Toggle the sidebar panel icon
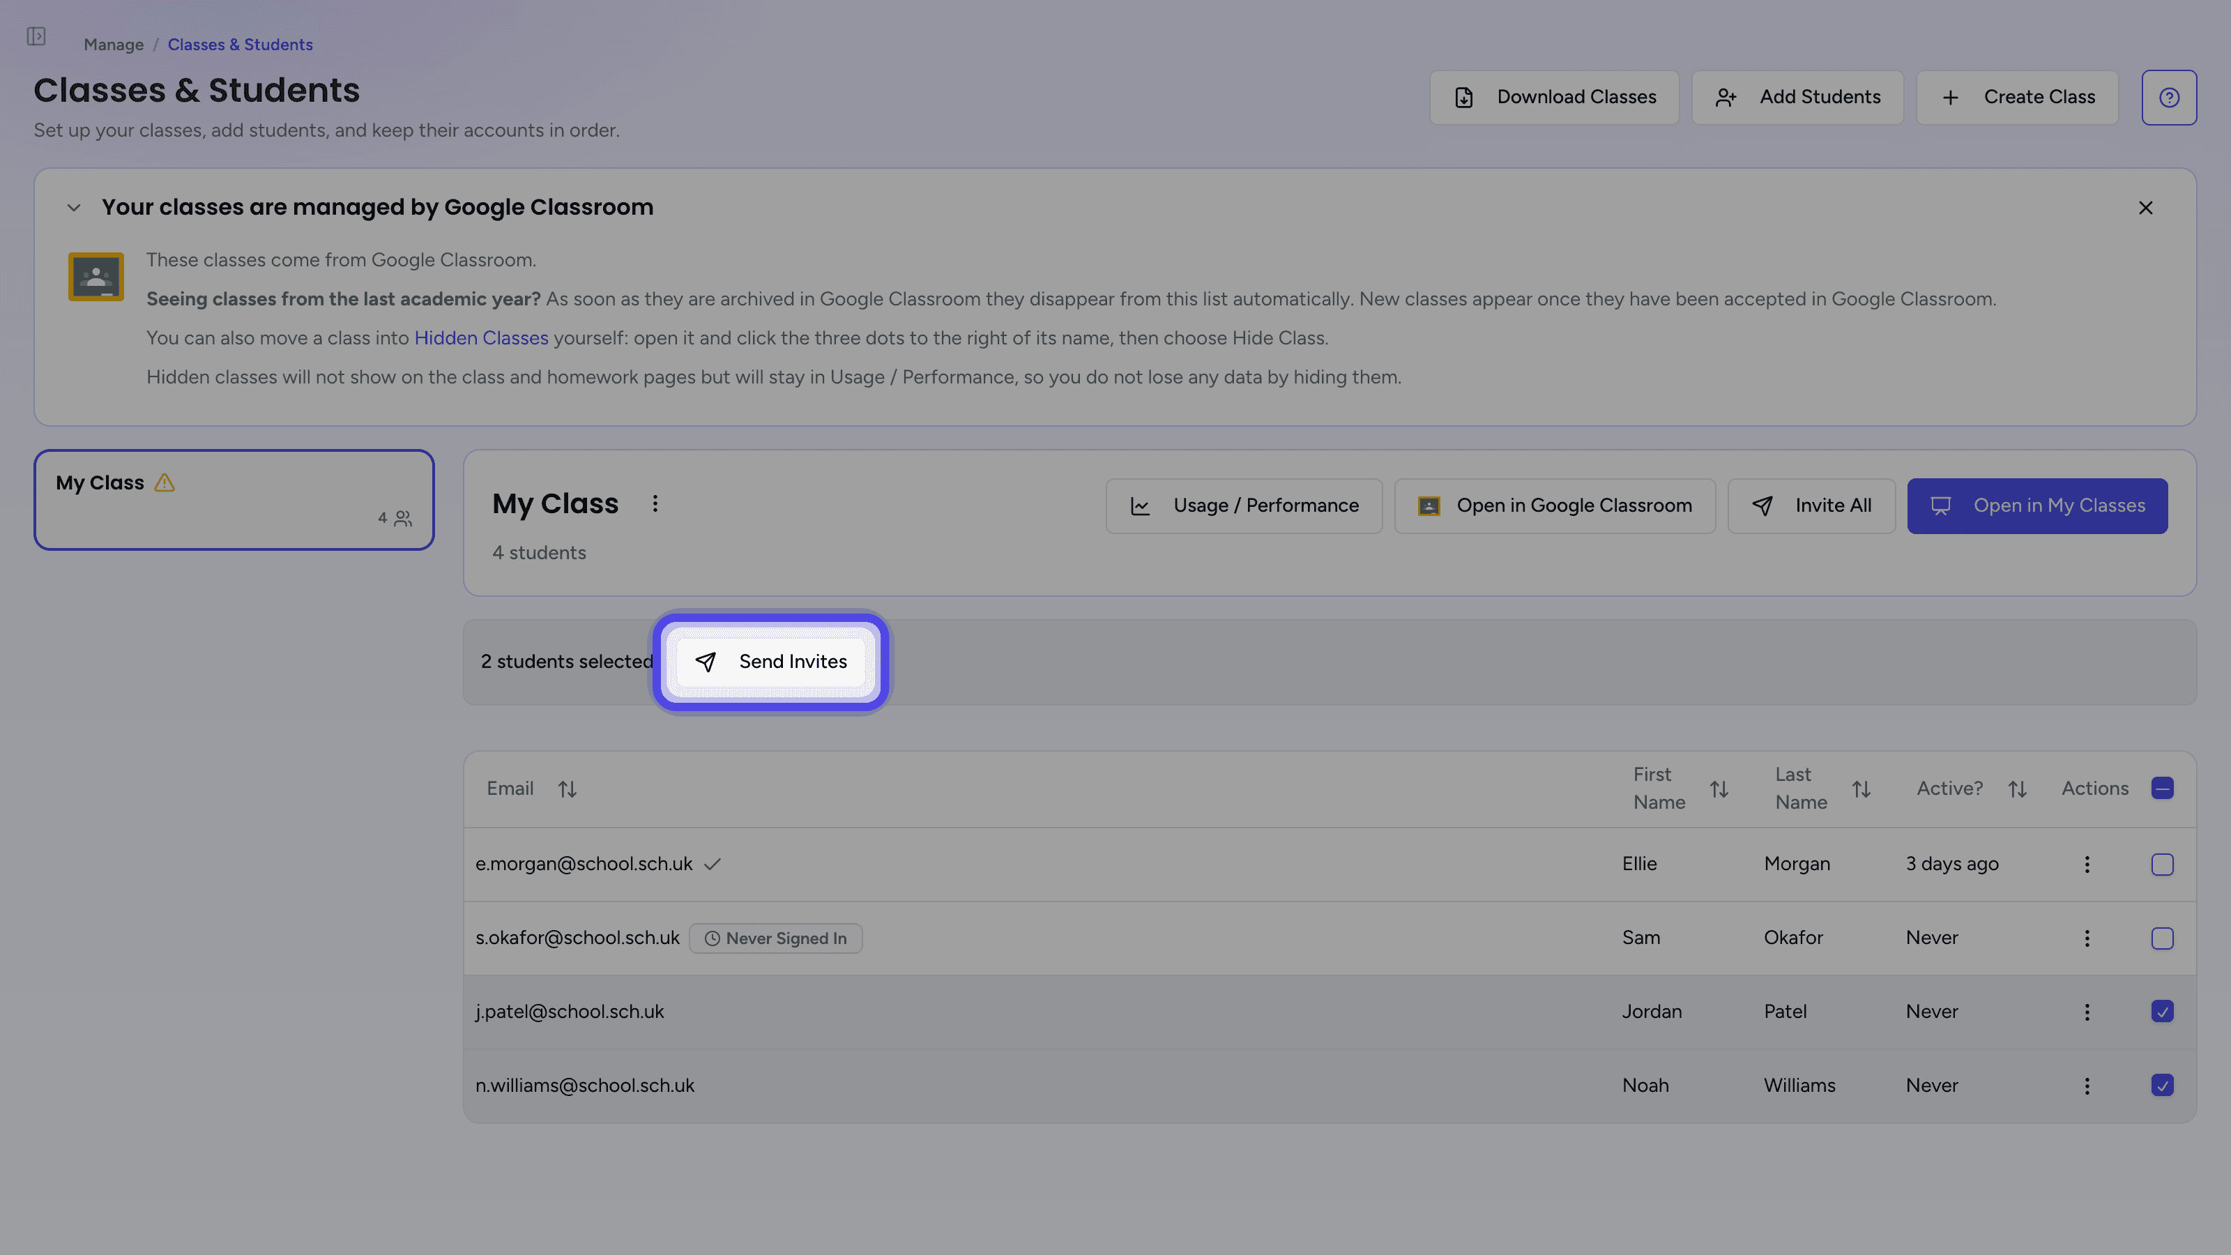The image size is (2231, 1255). (36, 36)
